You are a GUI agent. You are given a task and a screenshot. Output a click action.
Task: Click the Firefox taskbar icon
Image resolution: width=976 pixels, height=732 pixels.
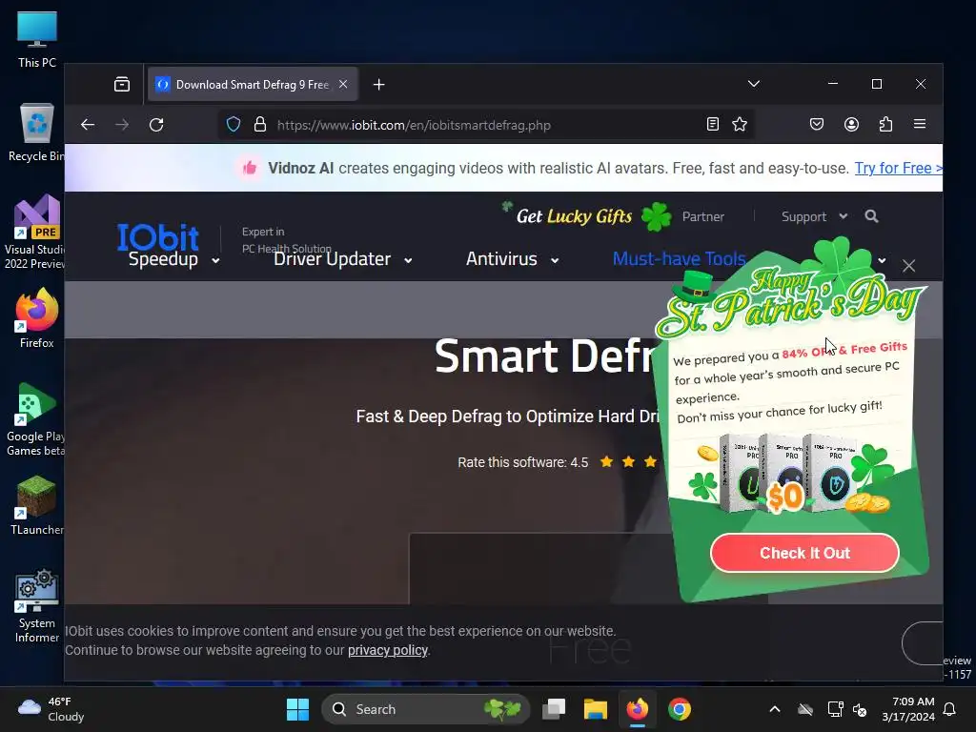(637, 709)
